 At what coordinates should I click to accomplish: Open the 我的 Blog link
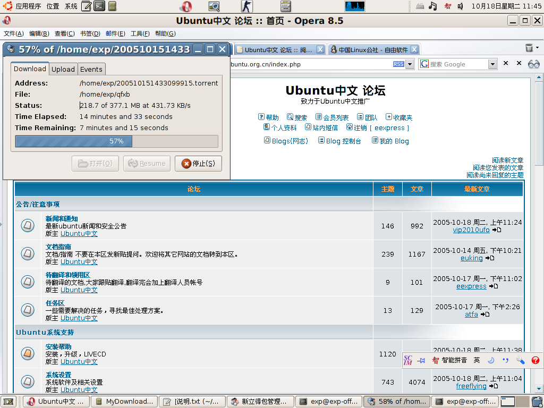(x=390, y=141)
